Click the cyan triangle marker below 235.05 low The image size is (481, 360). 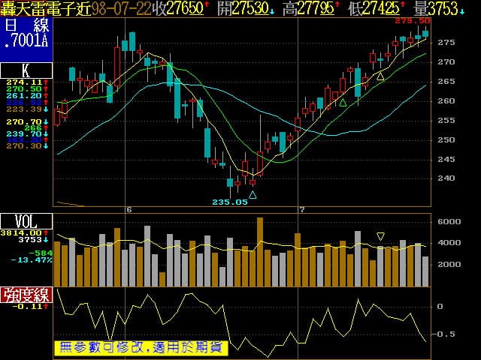point(253,195)
